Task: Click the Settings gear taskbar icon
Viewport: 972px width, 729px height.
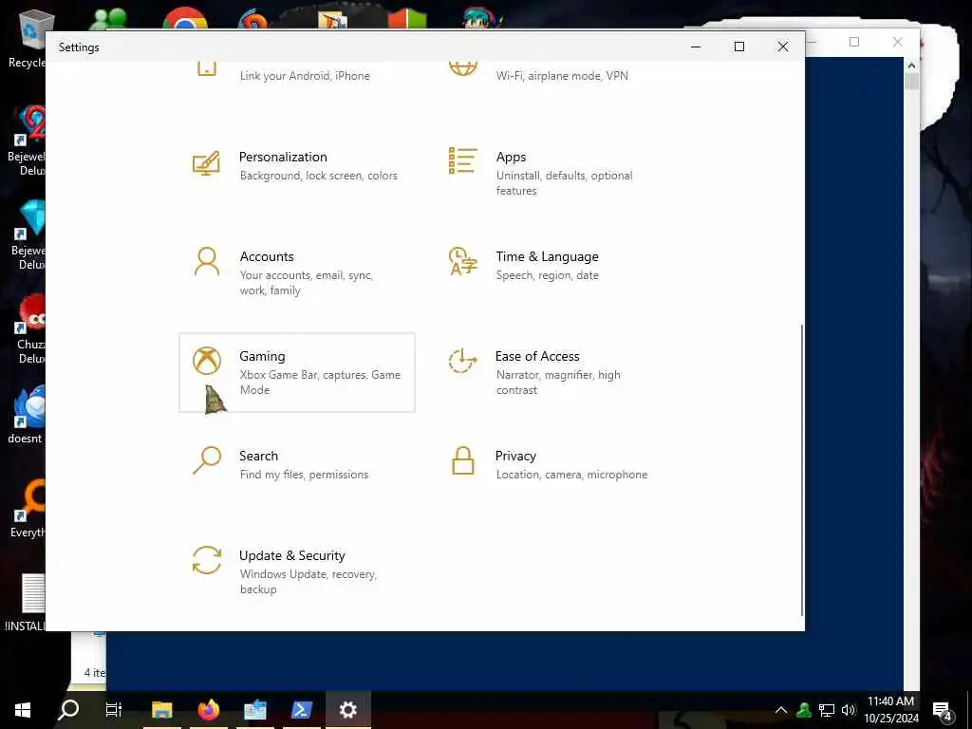Action: (347, 710)
